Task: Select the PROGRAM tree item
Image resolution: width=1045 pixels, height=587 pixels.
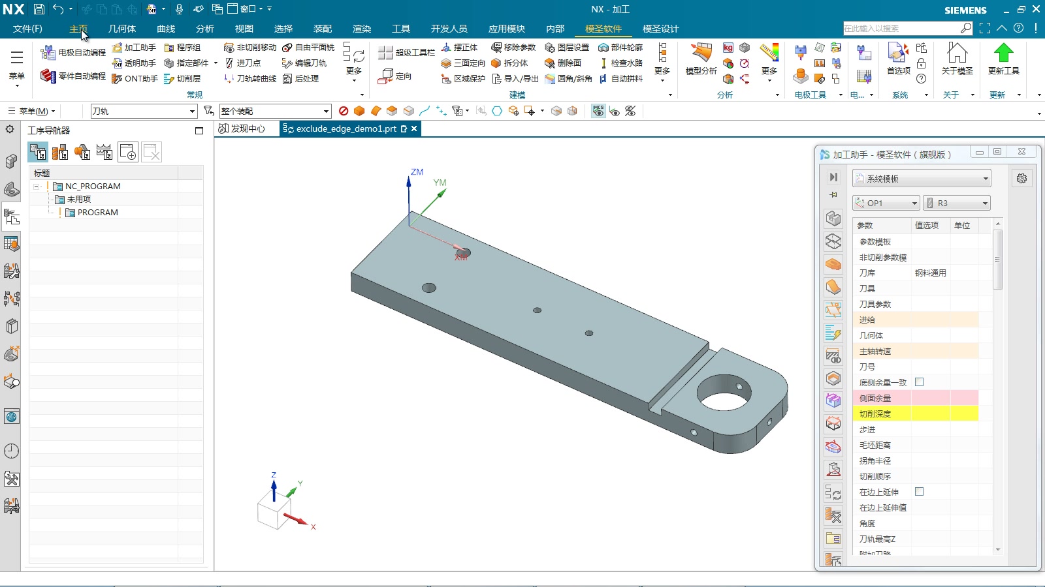Action: click(x=97, y=213)
